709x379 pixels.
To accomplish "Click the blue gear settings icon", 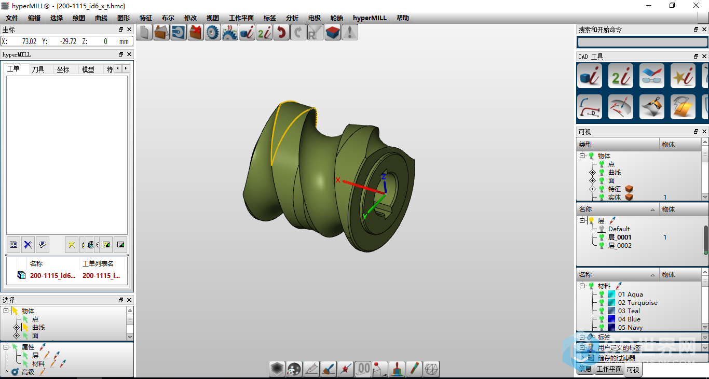I will (213, 32).
